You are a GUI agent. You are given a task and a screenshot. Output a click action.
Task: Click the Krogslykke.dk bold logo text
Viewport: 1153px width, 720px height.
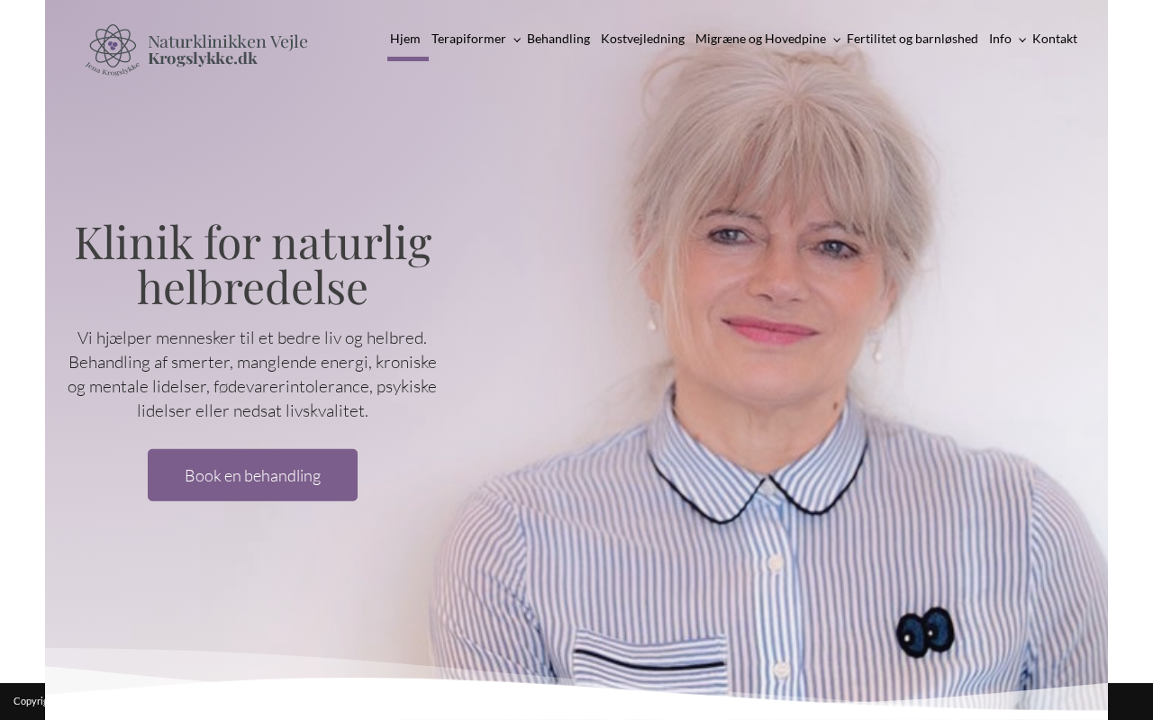[203, 58]
